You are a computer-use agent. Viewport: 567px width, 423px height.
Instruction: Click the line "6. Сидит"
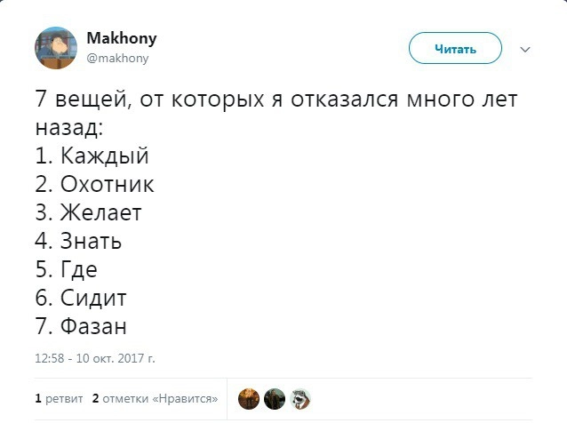(x=82, y=298)
